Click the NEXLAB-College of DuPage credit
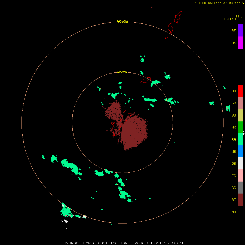 [x=219, y=3]
